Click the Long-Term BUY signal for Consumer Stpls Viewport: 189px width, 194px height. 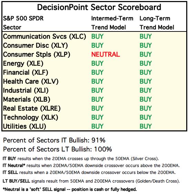146,54
